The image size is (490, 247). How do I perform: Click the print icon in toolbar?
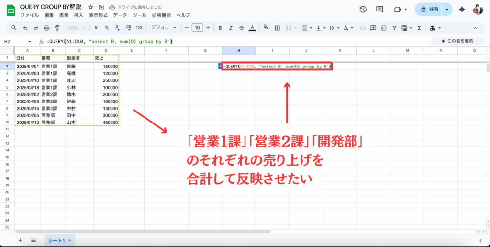pyautogui.click(x=47, y=28)
